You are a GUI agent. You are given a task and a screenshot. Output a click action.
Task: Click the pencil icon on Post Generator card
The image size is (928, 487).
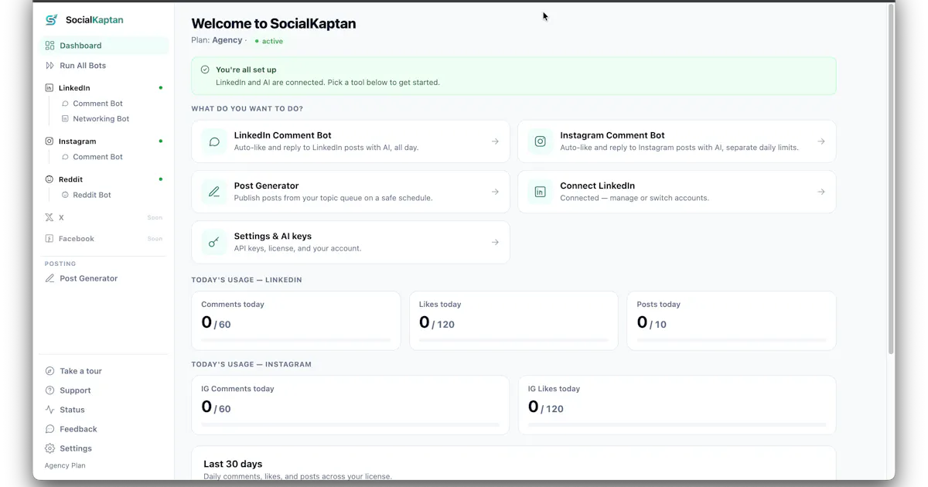coord(214,192)
